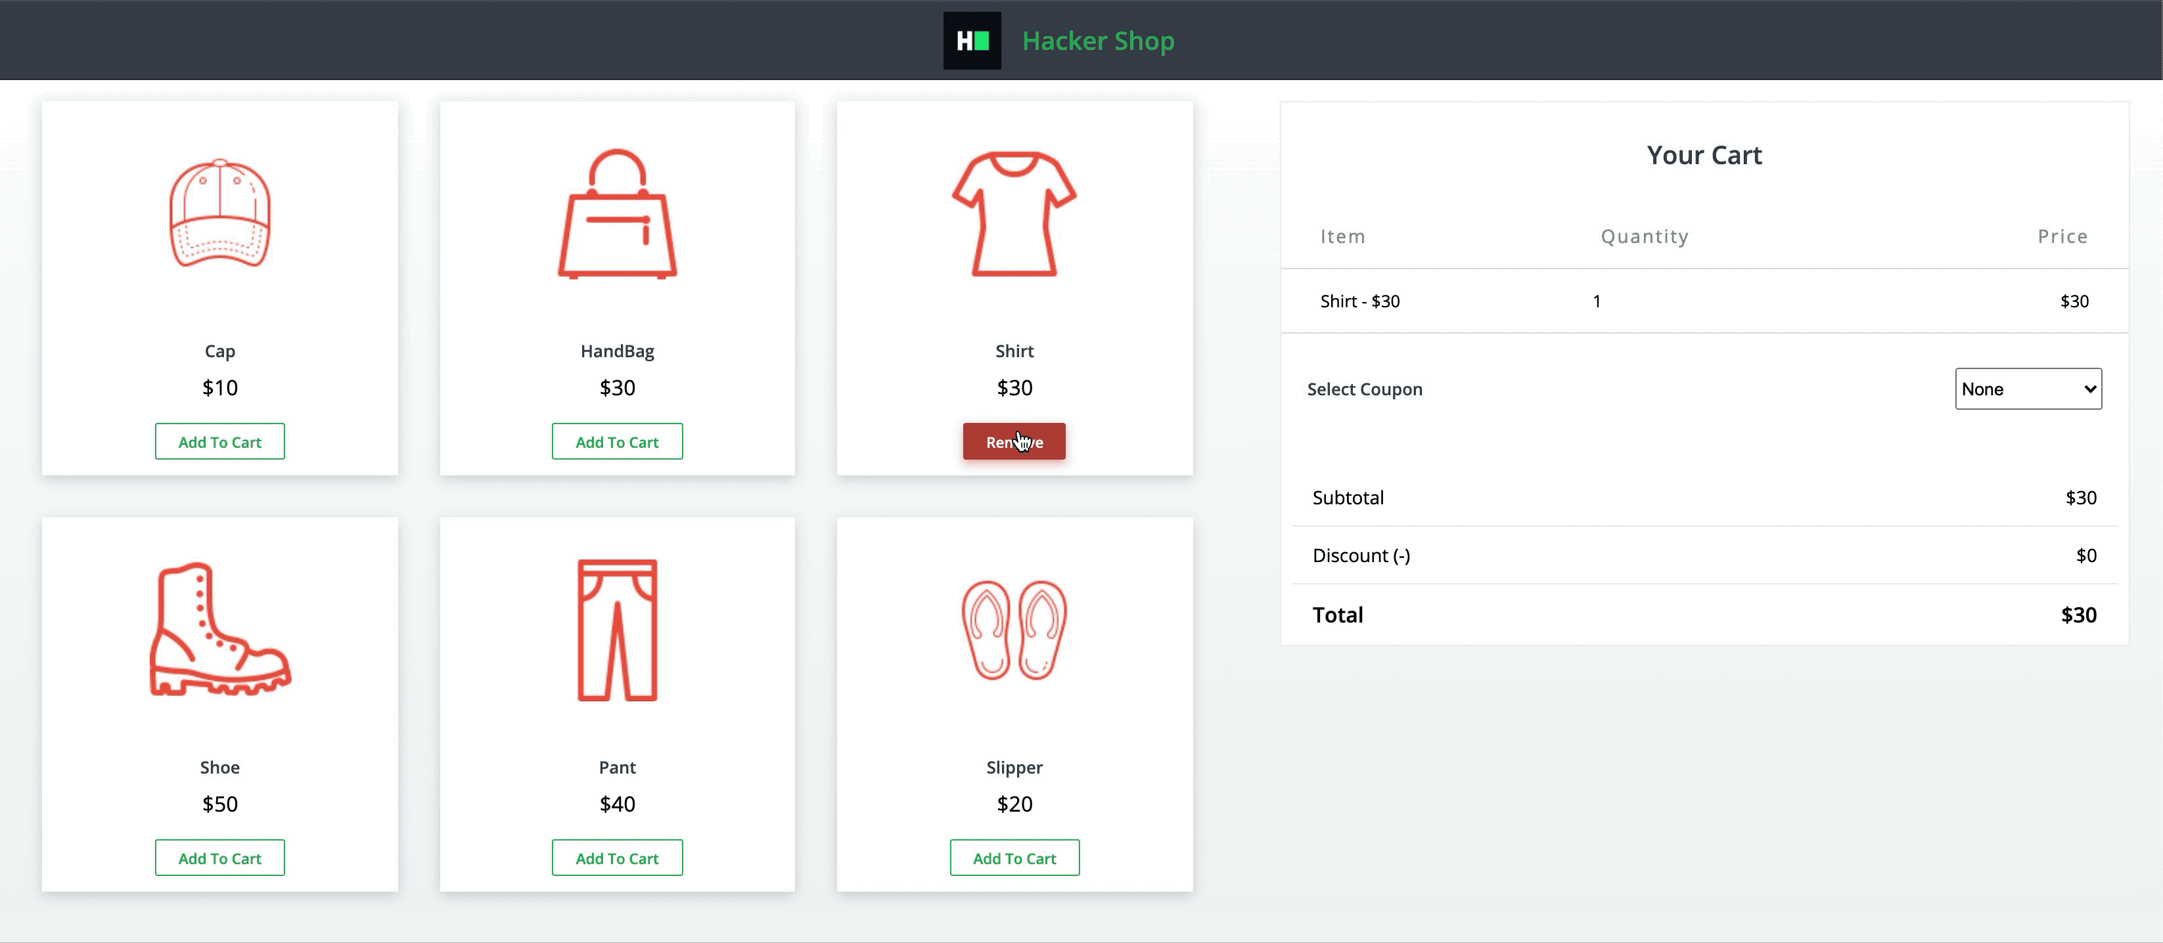Click the Hacker Shop title link
The height and width of the screenshot is (943, 2163).
point(1097,40)
